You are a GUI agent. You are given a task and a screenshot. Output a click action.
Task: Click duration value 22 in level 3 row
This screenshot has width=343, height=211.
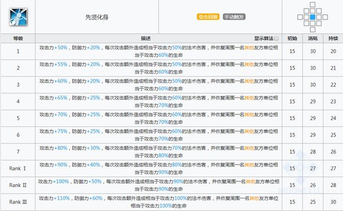[x=333, y=85]
